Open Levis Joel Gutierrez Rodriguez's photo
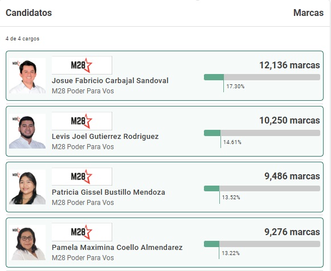The image size is (331, 271). 27,132
